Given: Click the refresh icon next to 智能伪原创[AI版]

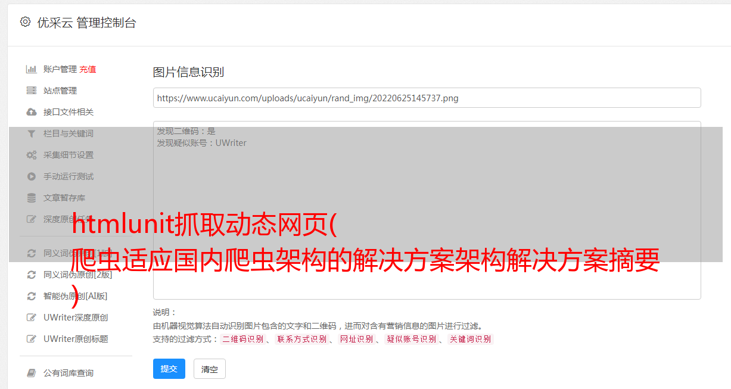Looking at the screenshot, I should click(32, 296).
